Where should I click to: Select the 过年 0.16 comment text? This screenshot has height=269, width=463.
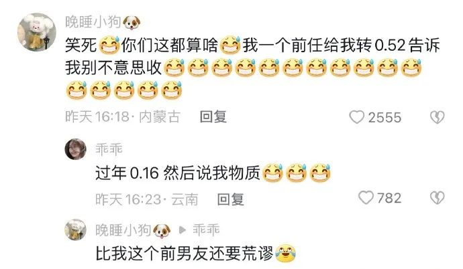click(x=213, y=173)
